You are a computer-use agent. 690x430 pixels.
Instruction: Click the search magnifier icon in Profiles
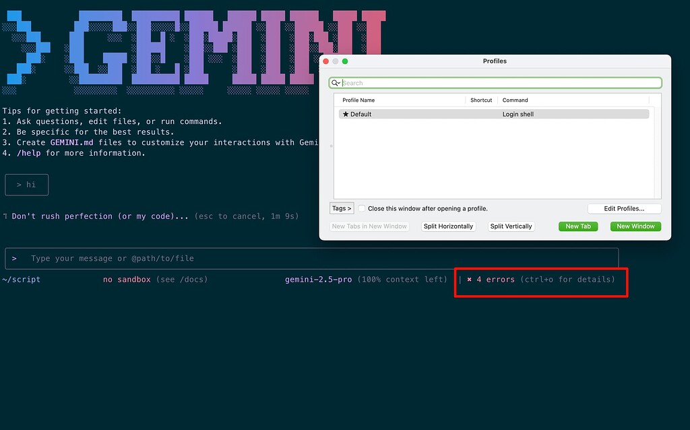click(x=336, y=83)
